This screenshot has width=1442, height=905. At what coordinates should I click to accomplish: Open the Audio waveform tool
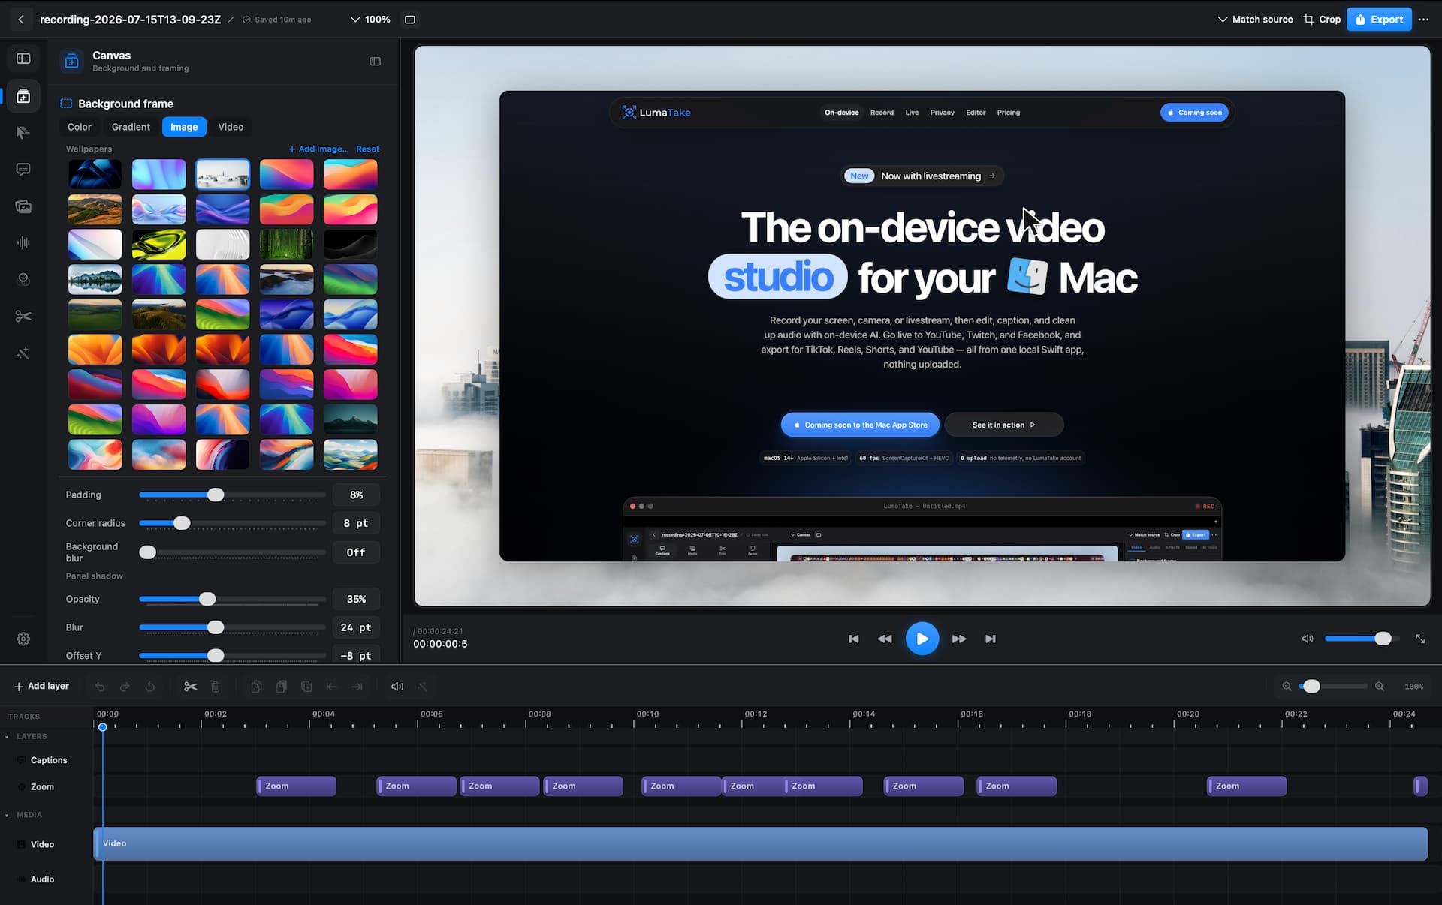pos(23,242)
